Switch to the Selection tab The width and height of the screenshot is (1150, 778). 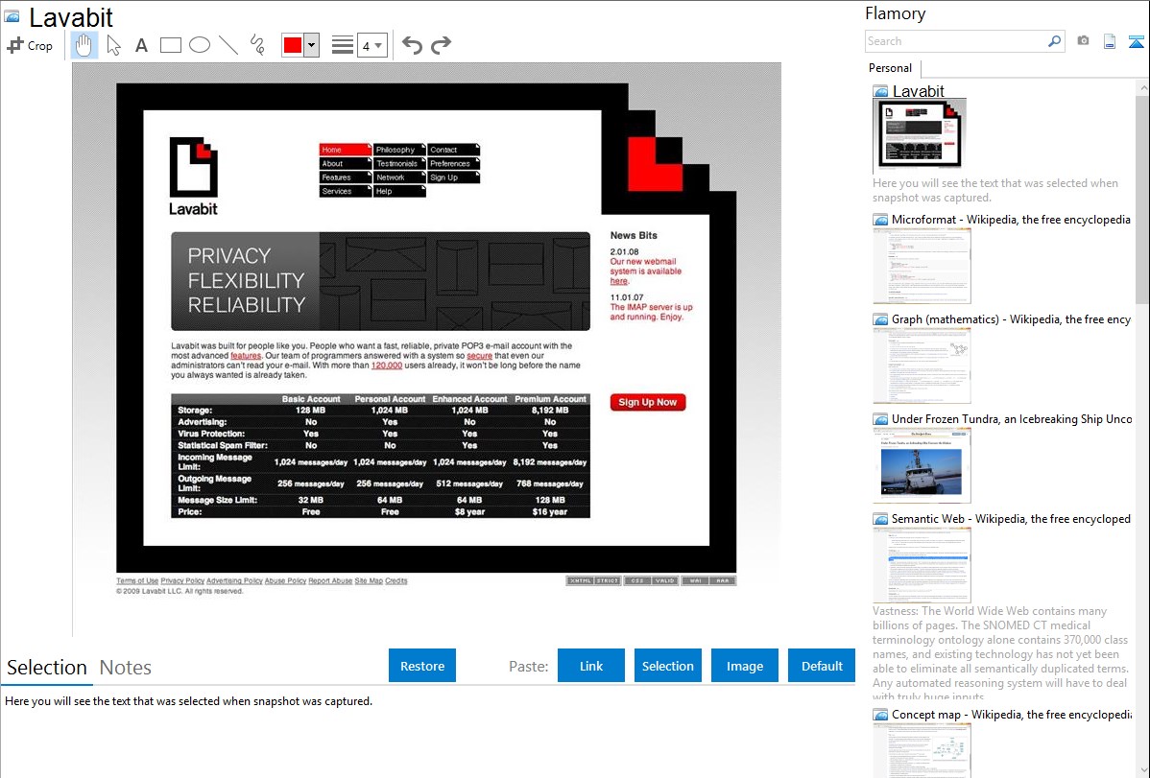[x=47, y=668]
